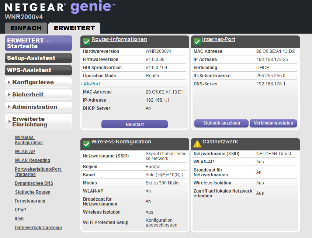Expand the Sicherheit section arrow
This screenshot has height=238, width=312.
point(9,95)
